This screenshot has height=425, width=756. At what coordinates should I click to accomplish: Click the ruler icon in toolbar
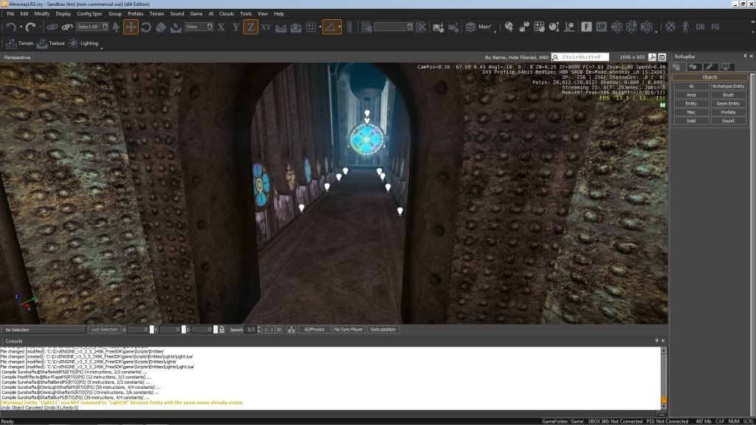(349, 27)
